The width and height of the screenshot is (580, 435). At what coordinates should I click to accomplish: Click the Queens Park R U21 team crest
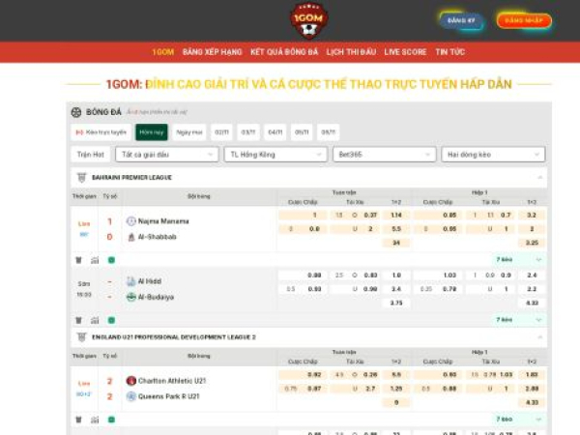point(131,396)
